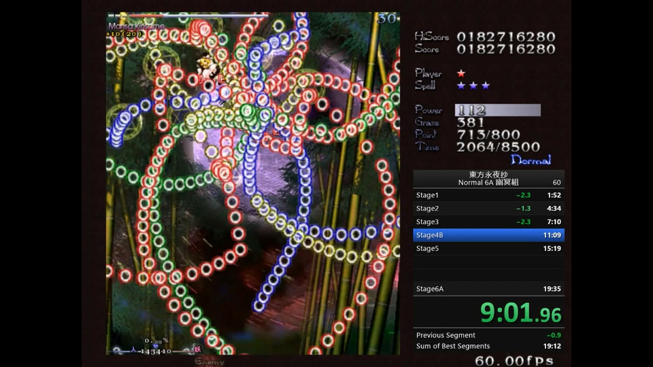The image size is (653, 367).
Task: Click the 0.00% gauge percentage
Action: (x=156, y=340)
